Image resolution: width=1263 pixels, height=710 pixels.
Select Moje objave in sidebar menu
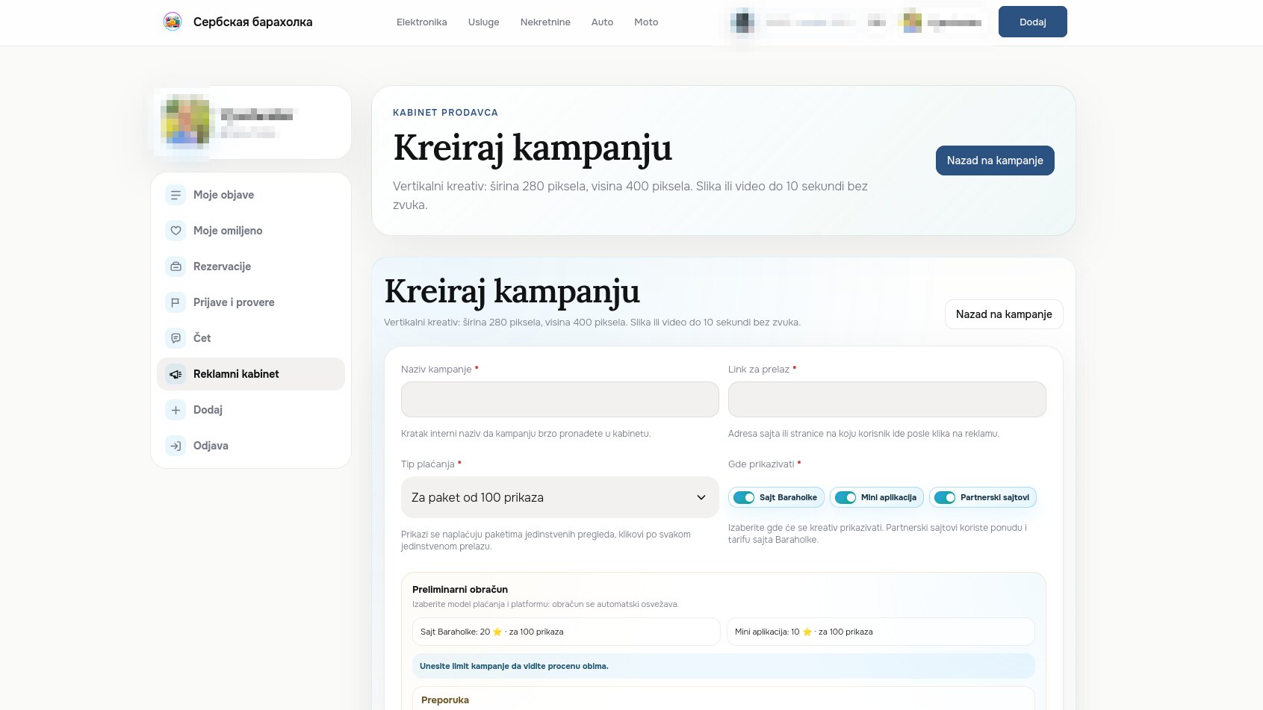[251, 195]
